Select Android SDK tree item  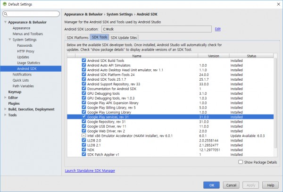[x=31, y=68]
